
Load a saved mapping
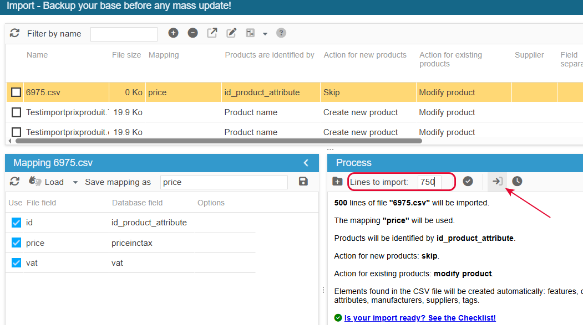point(47,182)
